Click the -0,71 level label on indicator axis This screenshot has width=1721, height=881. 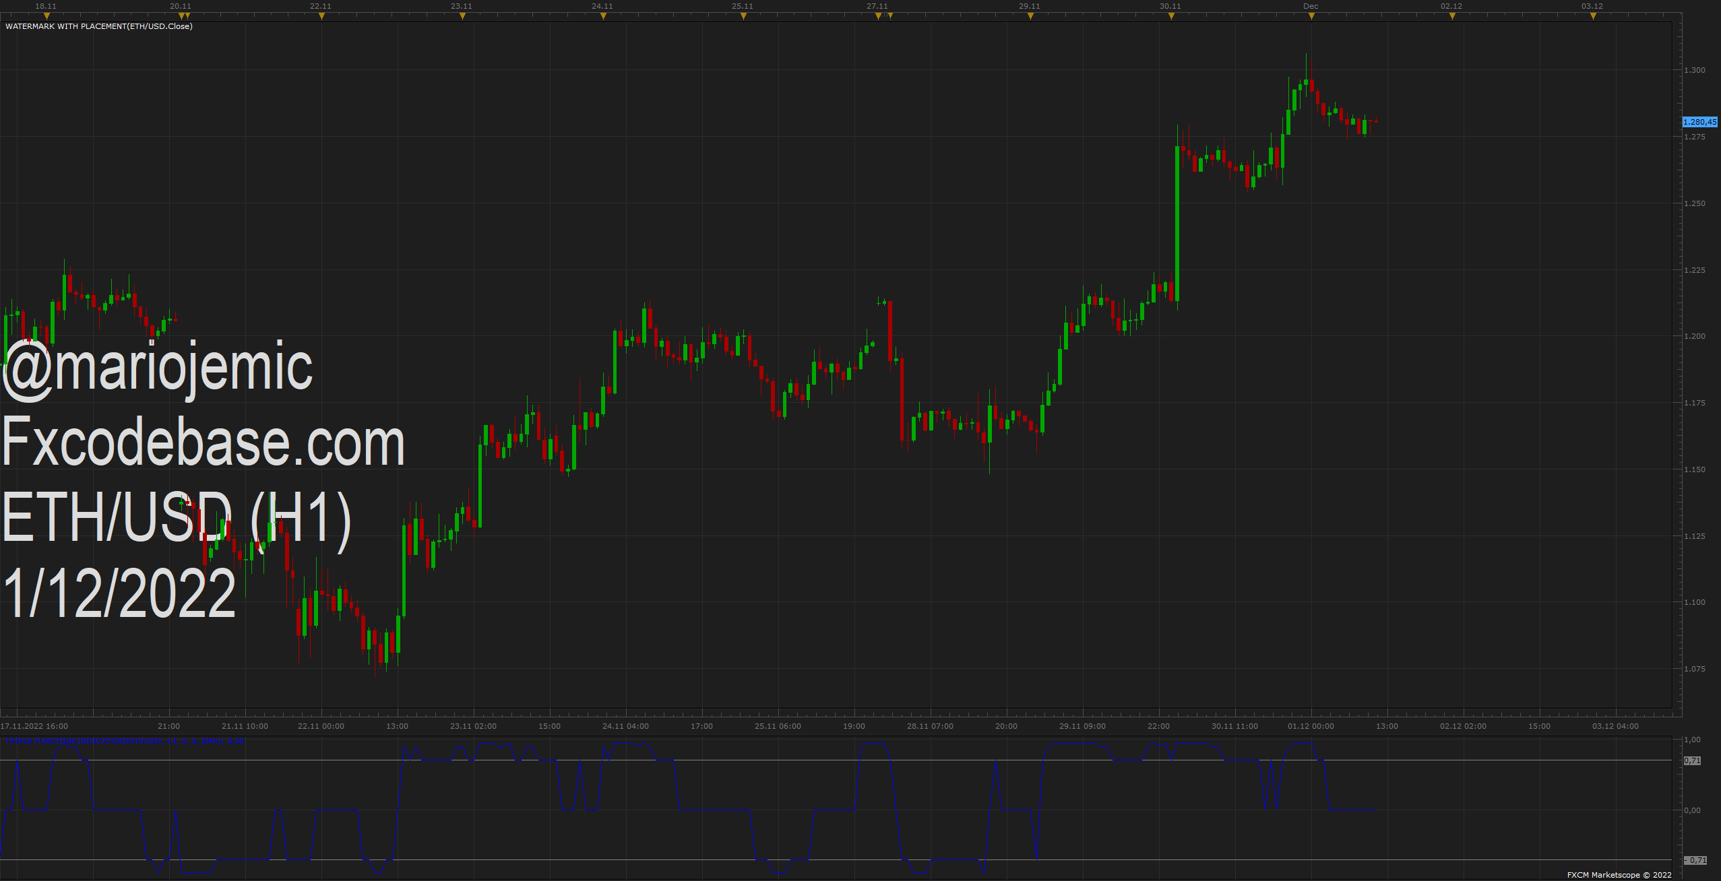tap(1695, 860)
